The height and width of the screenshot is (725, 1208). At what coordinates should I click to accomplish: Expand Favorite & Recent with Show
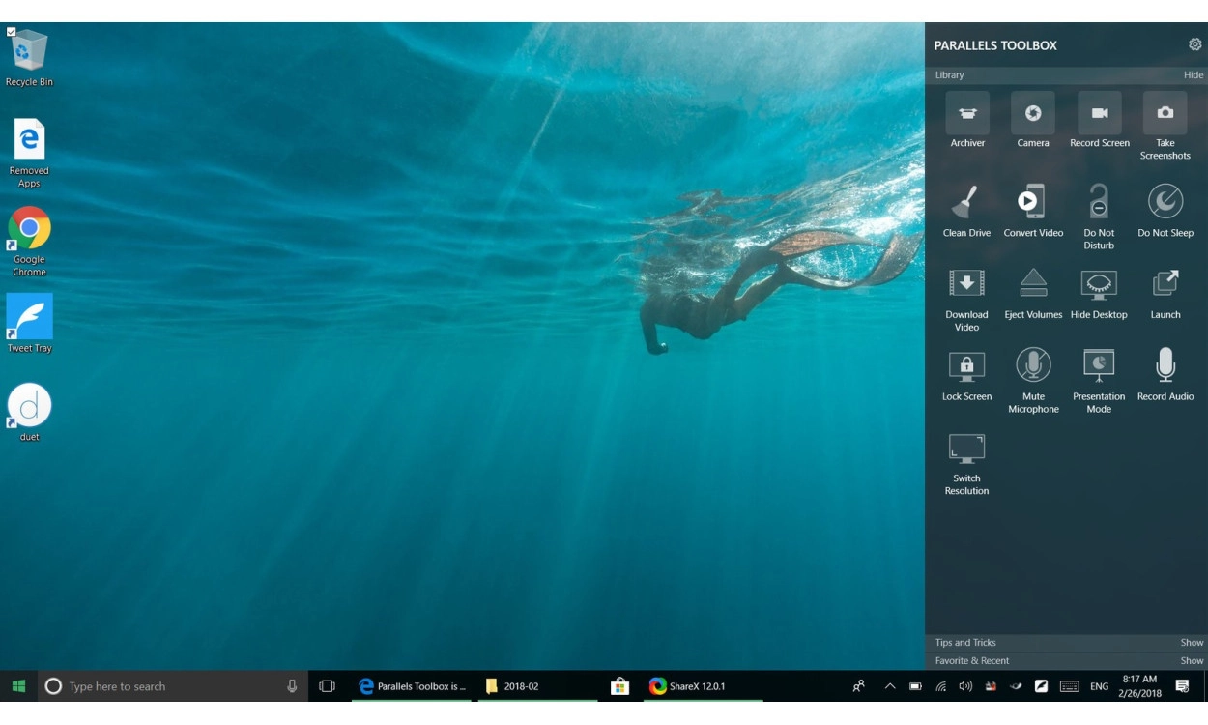point(1192,661)
